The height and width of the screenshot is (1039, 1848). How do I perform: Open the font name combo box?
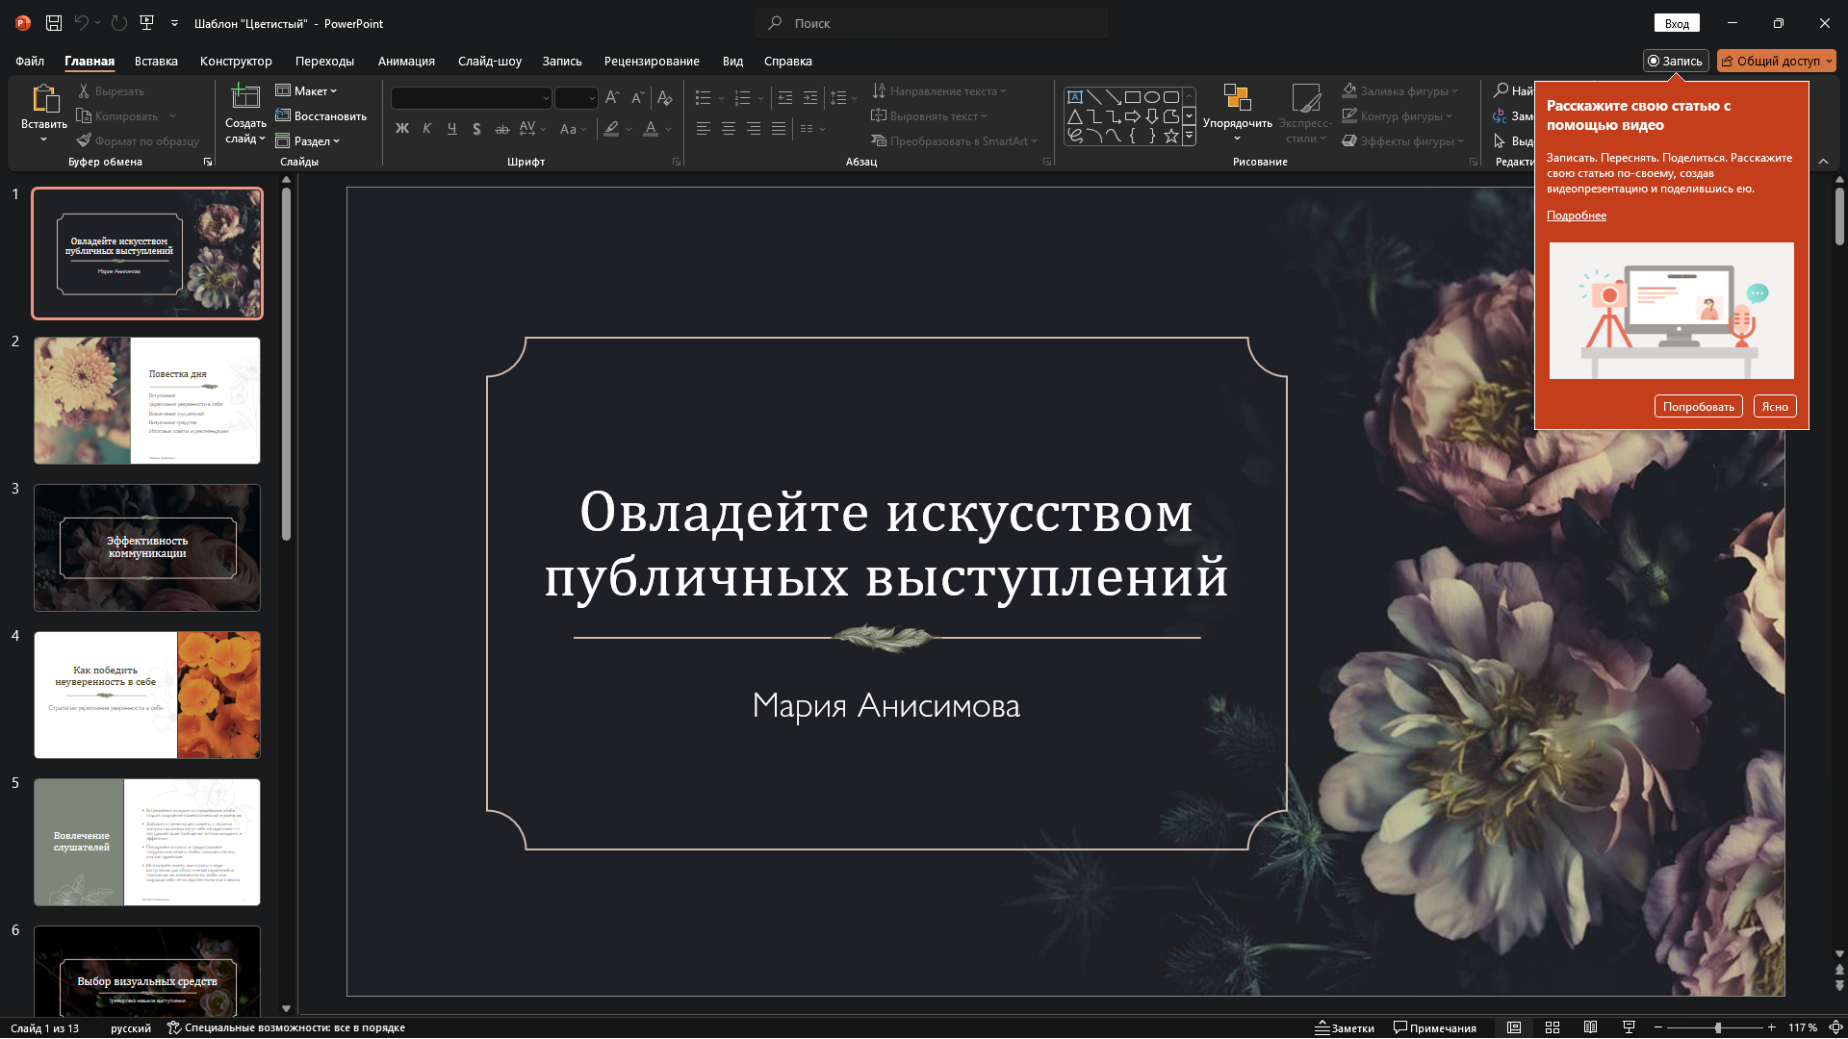(x=471, y=98)
